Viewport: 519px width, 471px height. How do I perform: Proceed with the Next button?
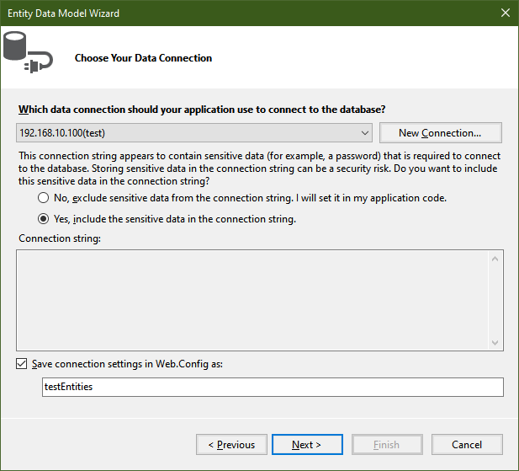(307, 445)
